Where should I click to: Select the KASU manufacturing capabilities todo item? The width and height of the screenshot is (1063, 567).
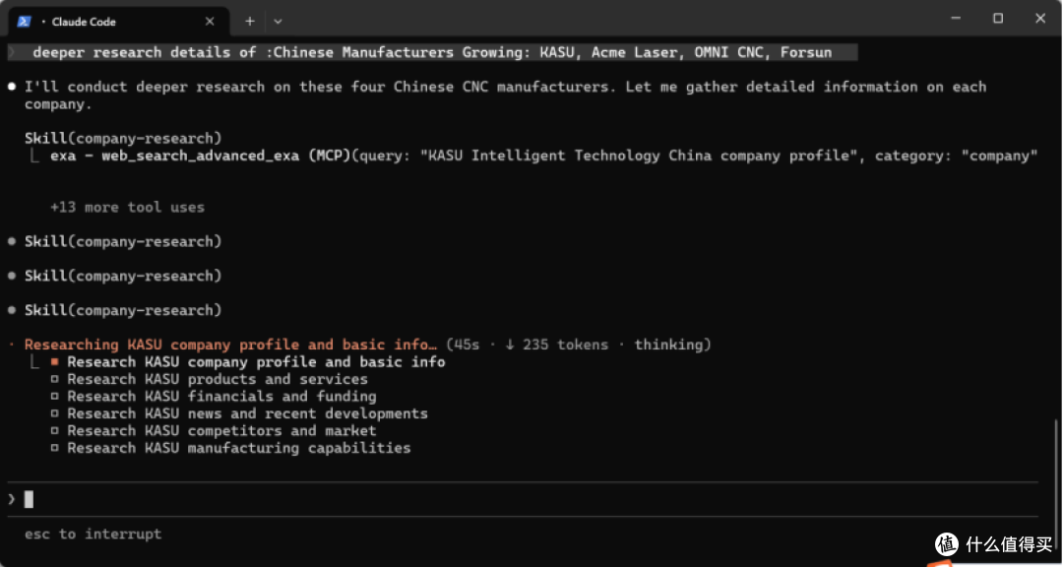(x=238, y=448)
